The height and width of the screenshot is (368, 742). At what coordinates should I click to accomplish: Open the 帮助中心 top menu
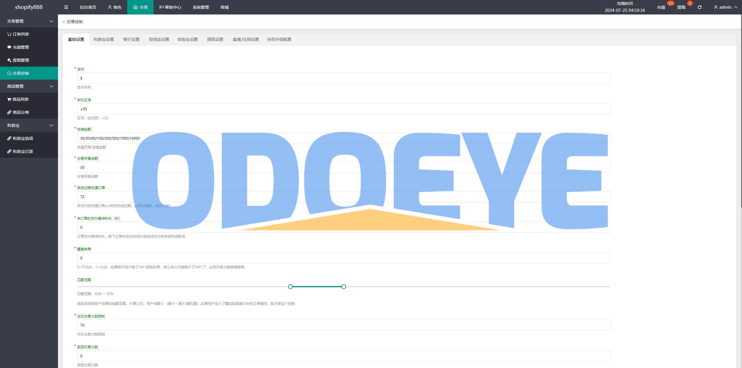tap(170, 7)
